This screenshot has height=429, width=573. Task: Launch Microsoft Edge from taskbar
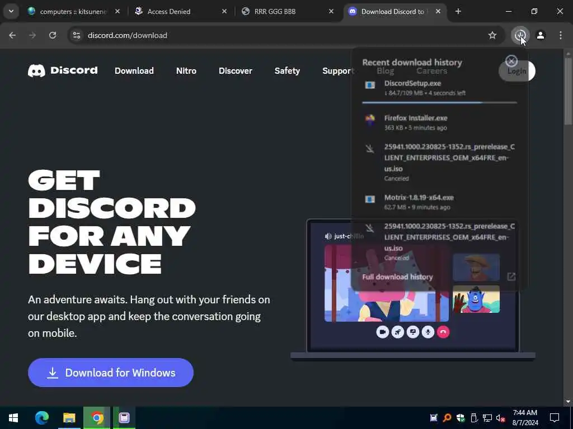41,418
